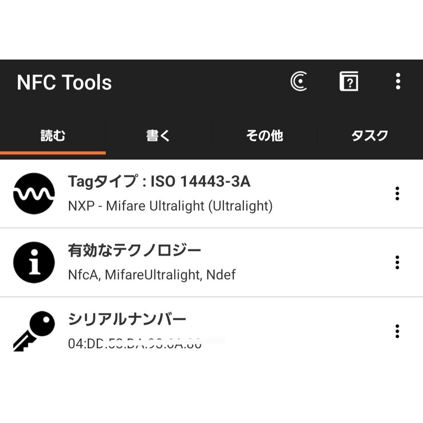Select the シリアルナンバー heading
Screen dimensions: 423x423
(x=127, y=319)
